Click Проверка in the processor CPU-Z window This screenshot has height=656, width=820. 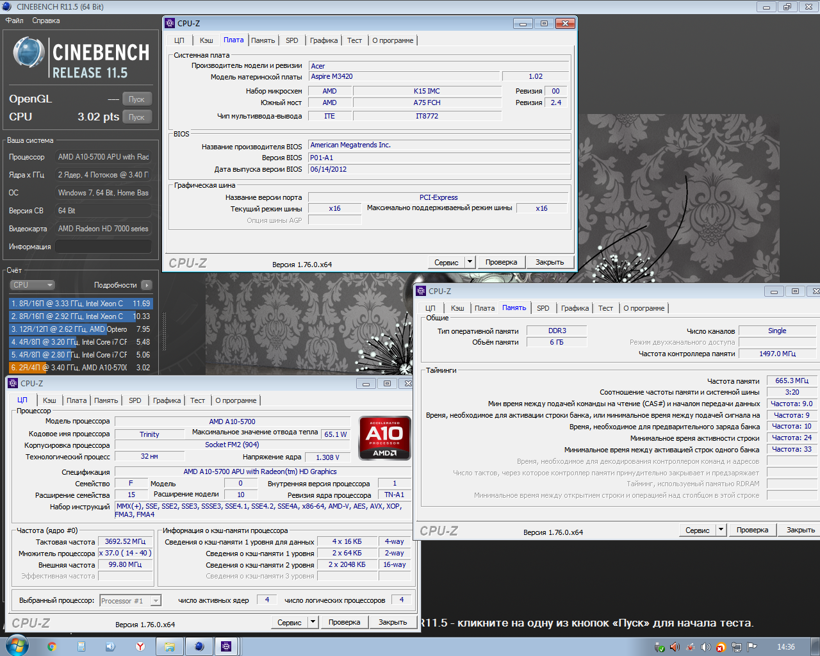coord(345,622)
